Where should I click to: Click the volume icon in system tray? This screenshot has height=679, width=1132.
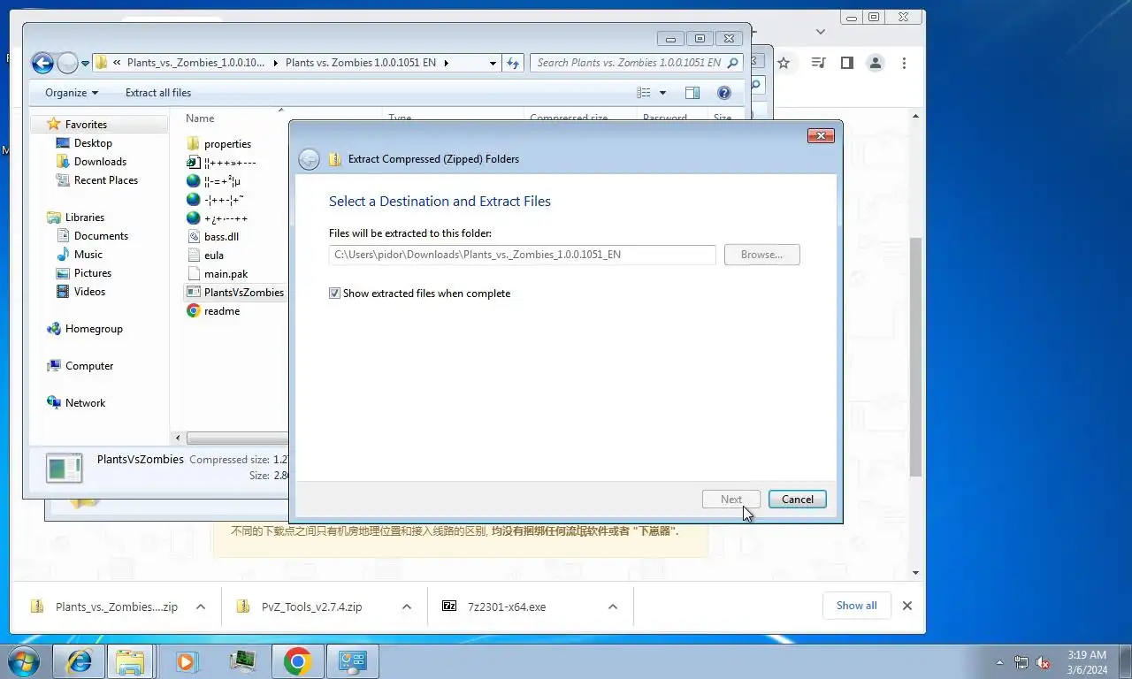pyautogui.click(x=1043, y=662)
